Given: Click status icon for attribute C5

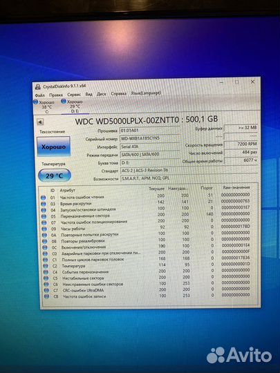Looking at the screenshot, I should [x=46, y=278].
